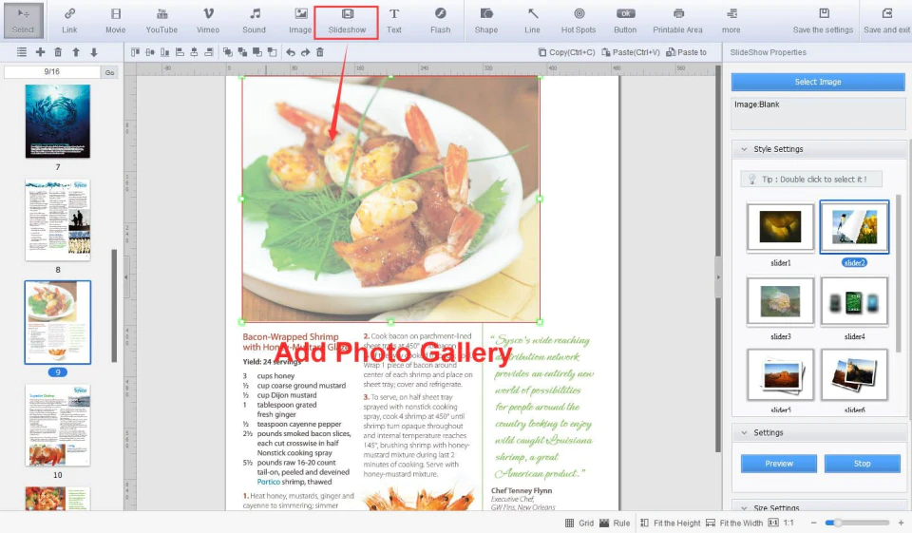Add a new page with plus icon
Viewport: 912px width, 533px height.
point(40,52)
